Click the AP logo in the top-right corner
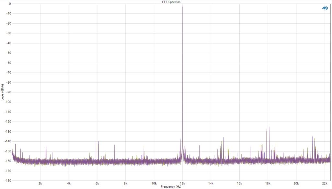332x189 pixels. pos(325,8)
